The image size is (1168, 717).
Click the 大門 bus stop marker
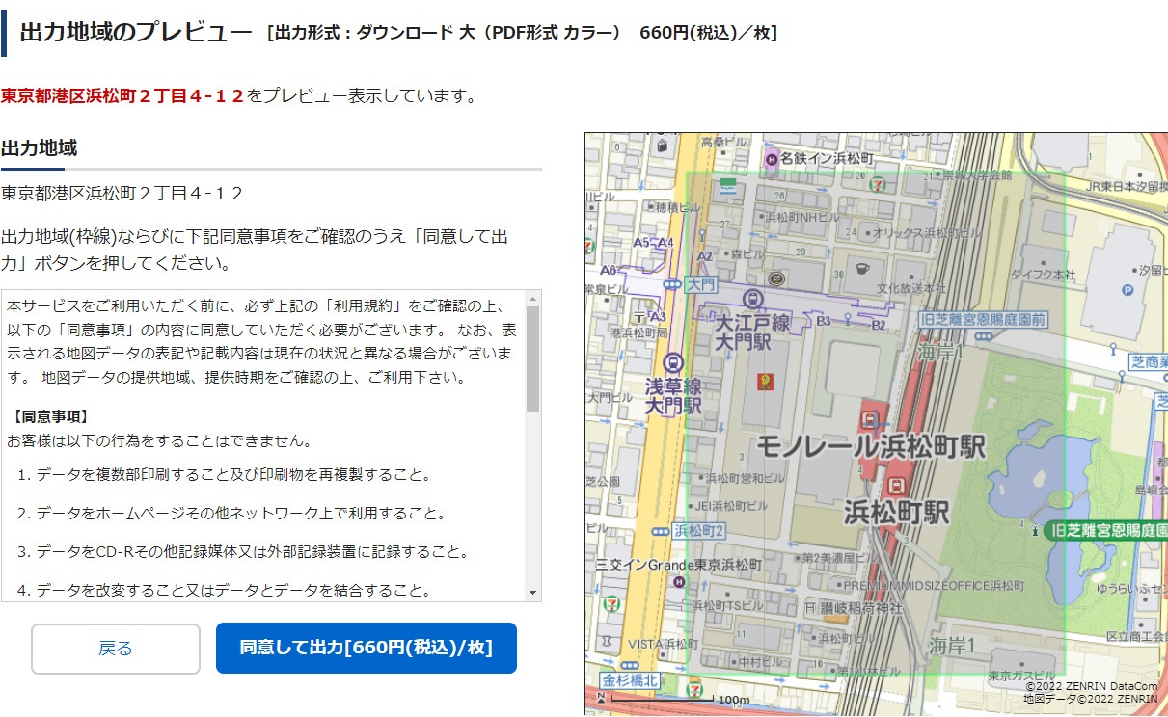(x=673, y=283)
